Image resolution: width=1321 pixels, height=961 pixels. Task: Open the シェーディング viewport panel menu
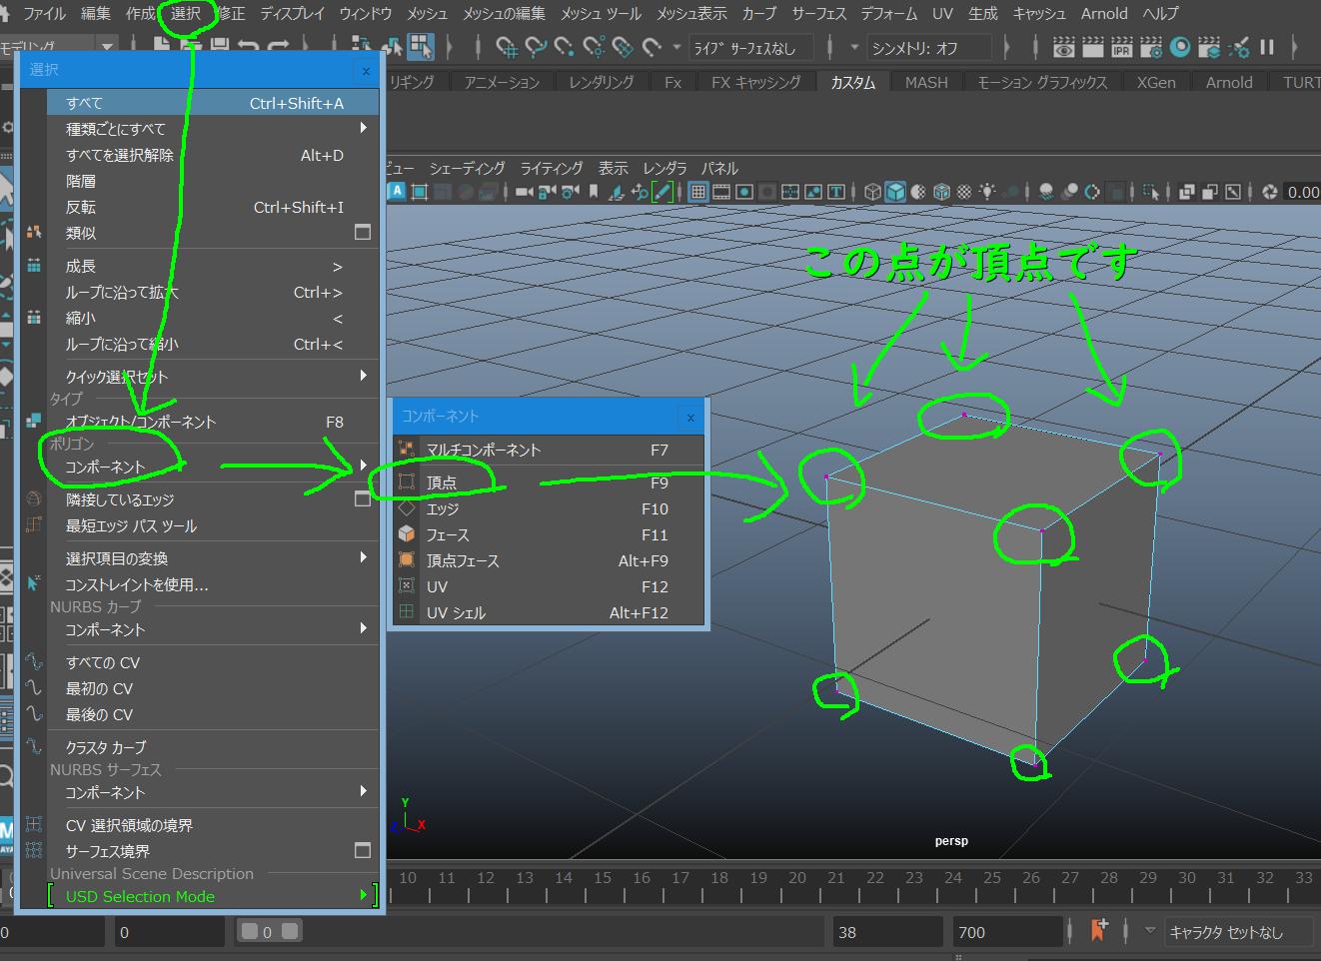click(x=467, y=168)
